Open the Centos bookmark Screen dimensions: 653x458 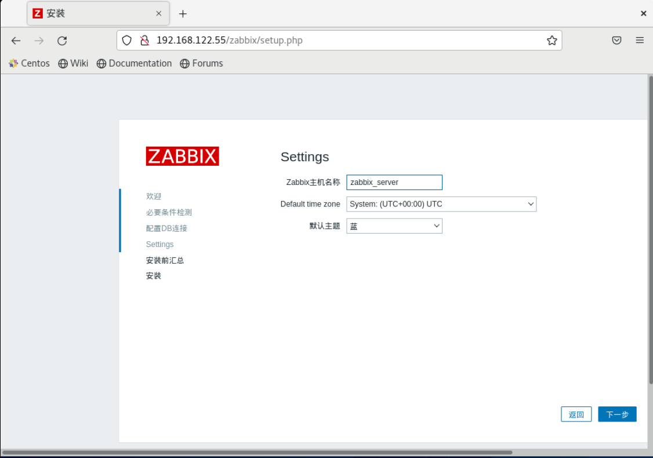tap(29, 63)
